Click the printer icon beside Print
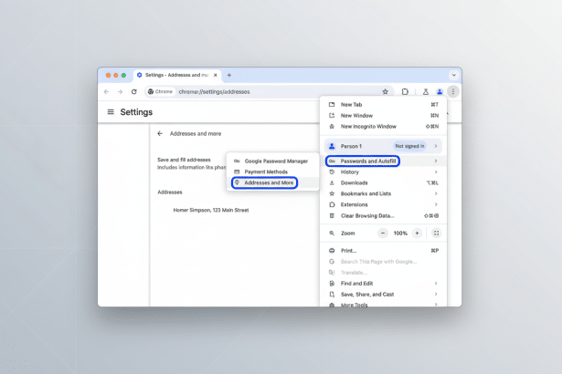Image resolution: width=562 pixels, height=374 pixels. [x=332, y=251]
